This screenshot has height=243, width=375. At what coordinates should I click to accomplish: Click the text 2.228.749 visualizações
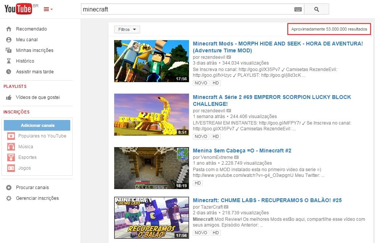(x=247, y=163)
